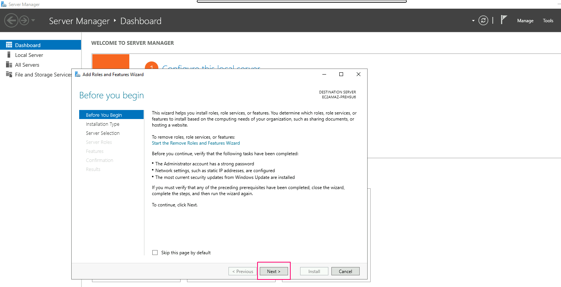Click the Before you begin page title
561x287 pixels.
112,95
